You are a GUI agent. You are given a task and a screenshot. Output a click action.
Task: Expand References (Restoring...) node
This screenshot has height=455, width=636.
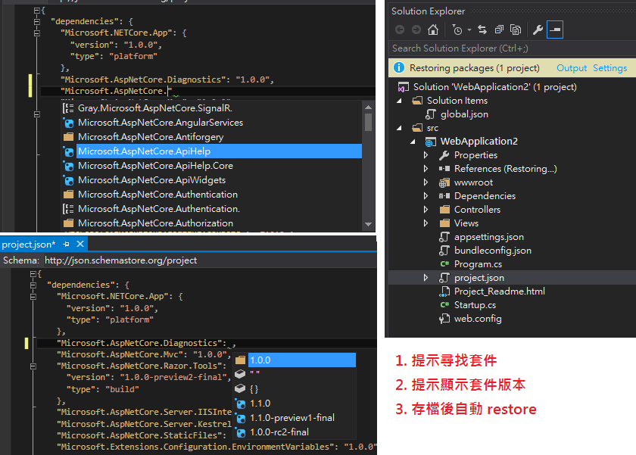426,169
